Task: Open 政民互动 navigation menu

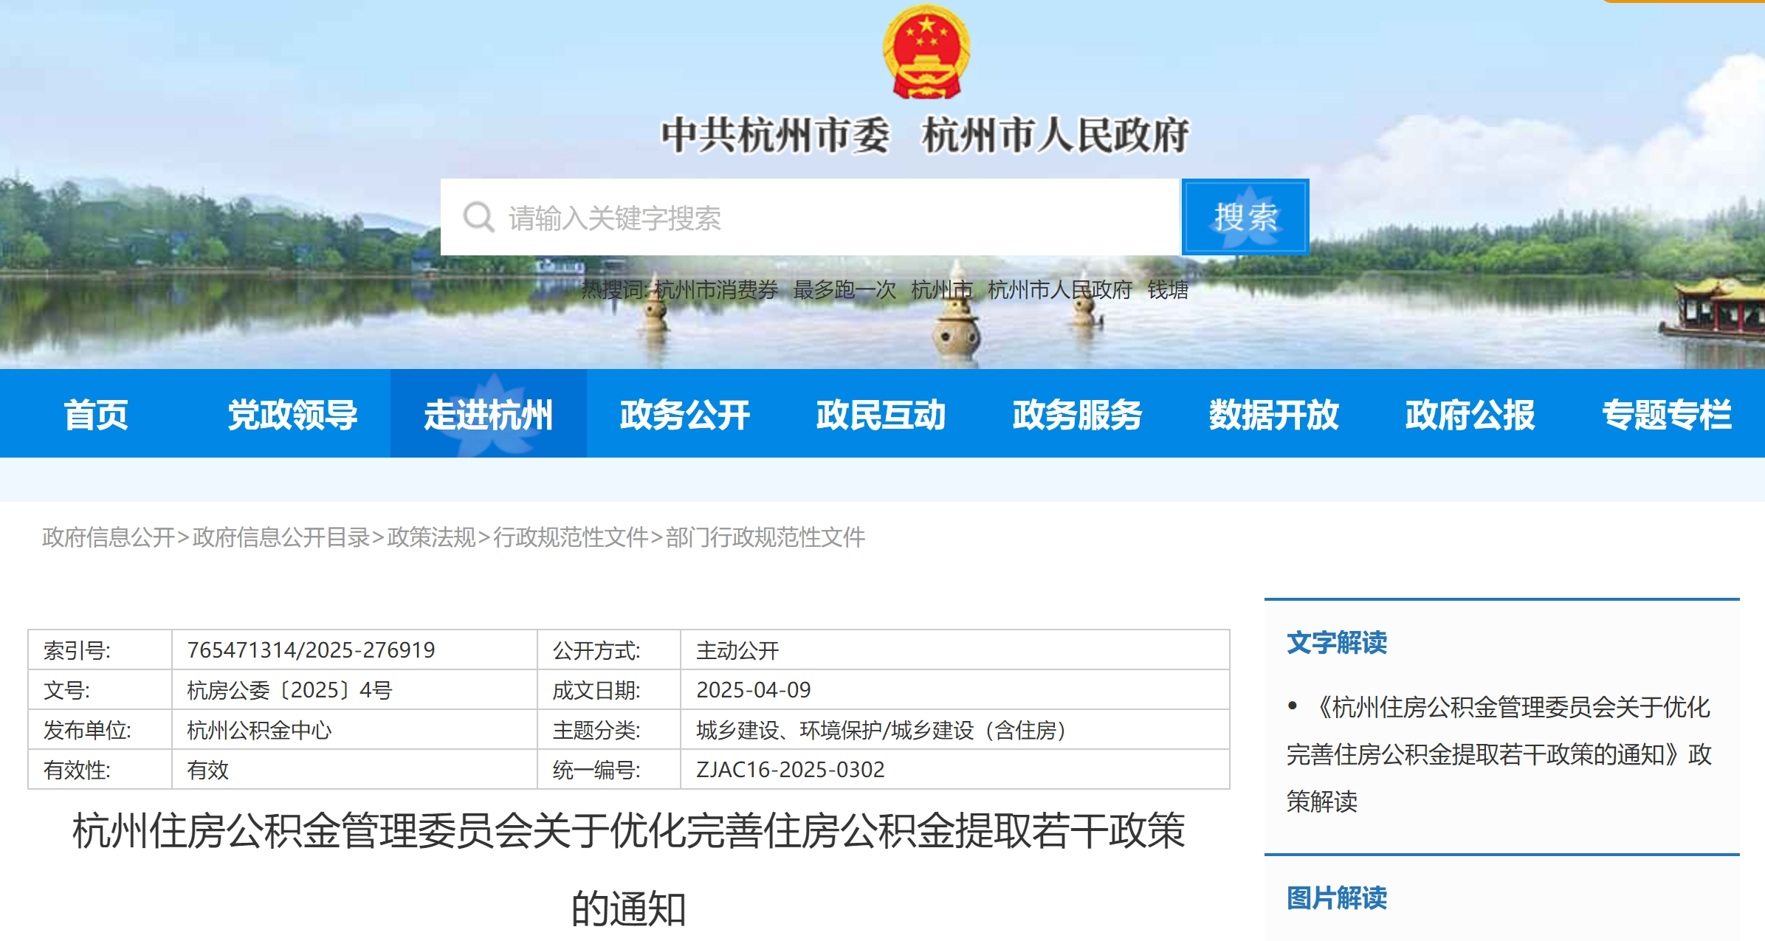Action: tap(881, 414)
